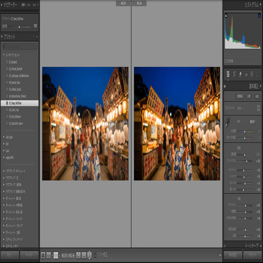Select the Edit sliders tool icon
The height and width of the screenshot is (263, 263).
[228, 74]
